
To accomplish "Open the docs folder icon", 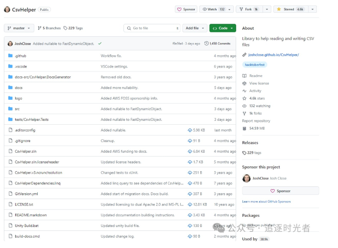I will click(x=10, y=88).
